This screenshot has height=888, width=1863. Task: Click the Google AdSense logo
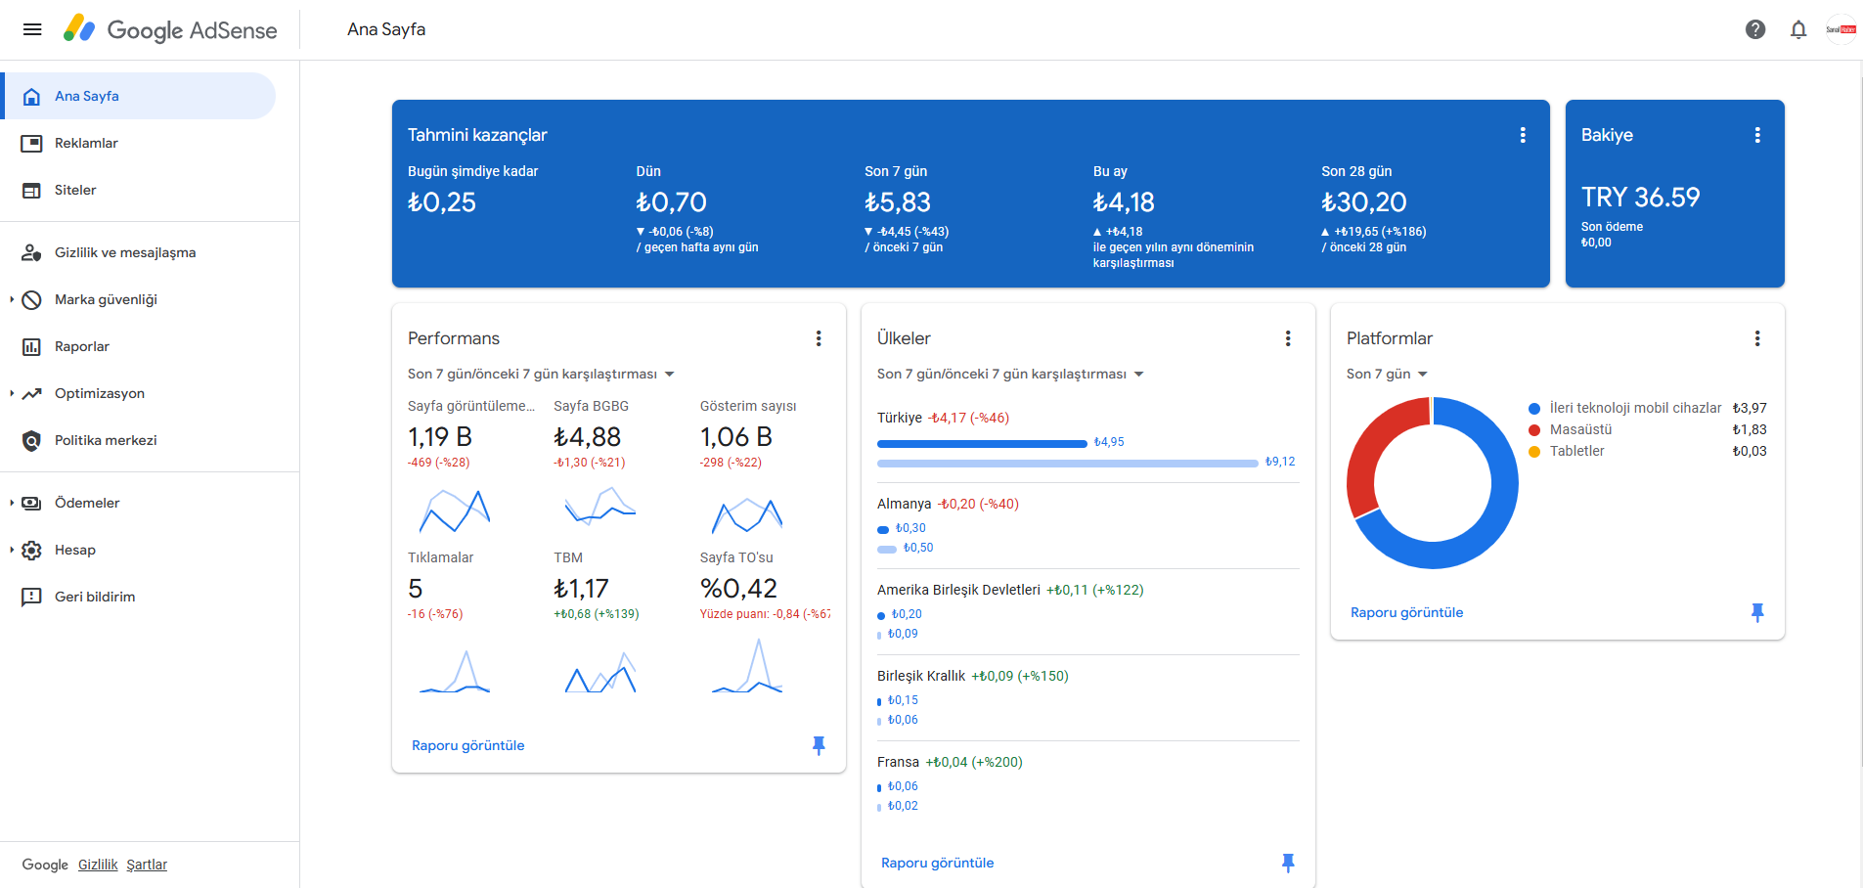point(170,29)
